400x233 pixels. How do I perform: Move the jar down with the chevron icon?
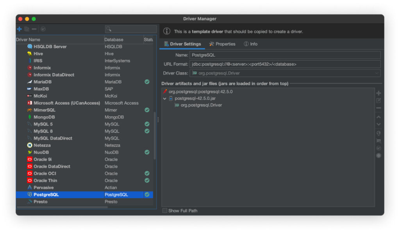379,124
